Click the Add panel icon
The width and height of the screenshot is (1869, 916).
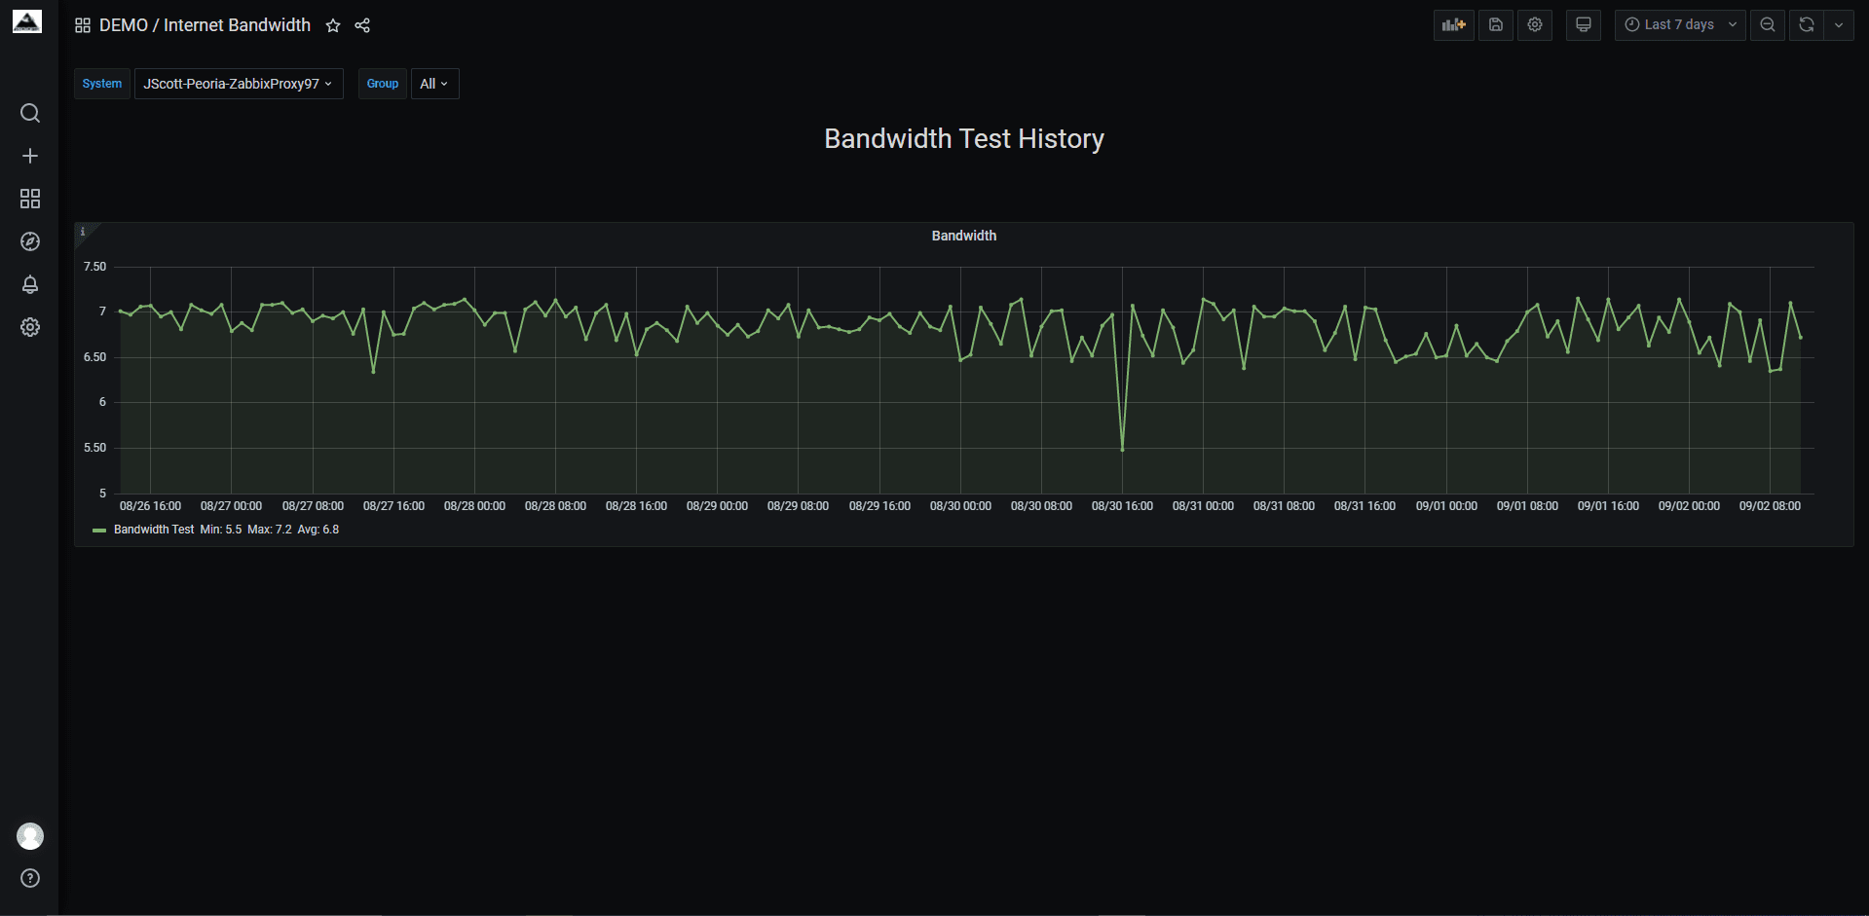[1453, 25]
